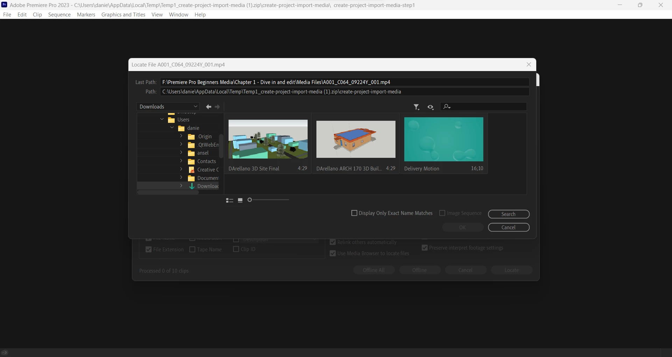672x357 pixels.
Task: Click the Search button
Action: pos(509,214)
